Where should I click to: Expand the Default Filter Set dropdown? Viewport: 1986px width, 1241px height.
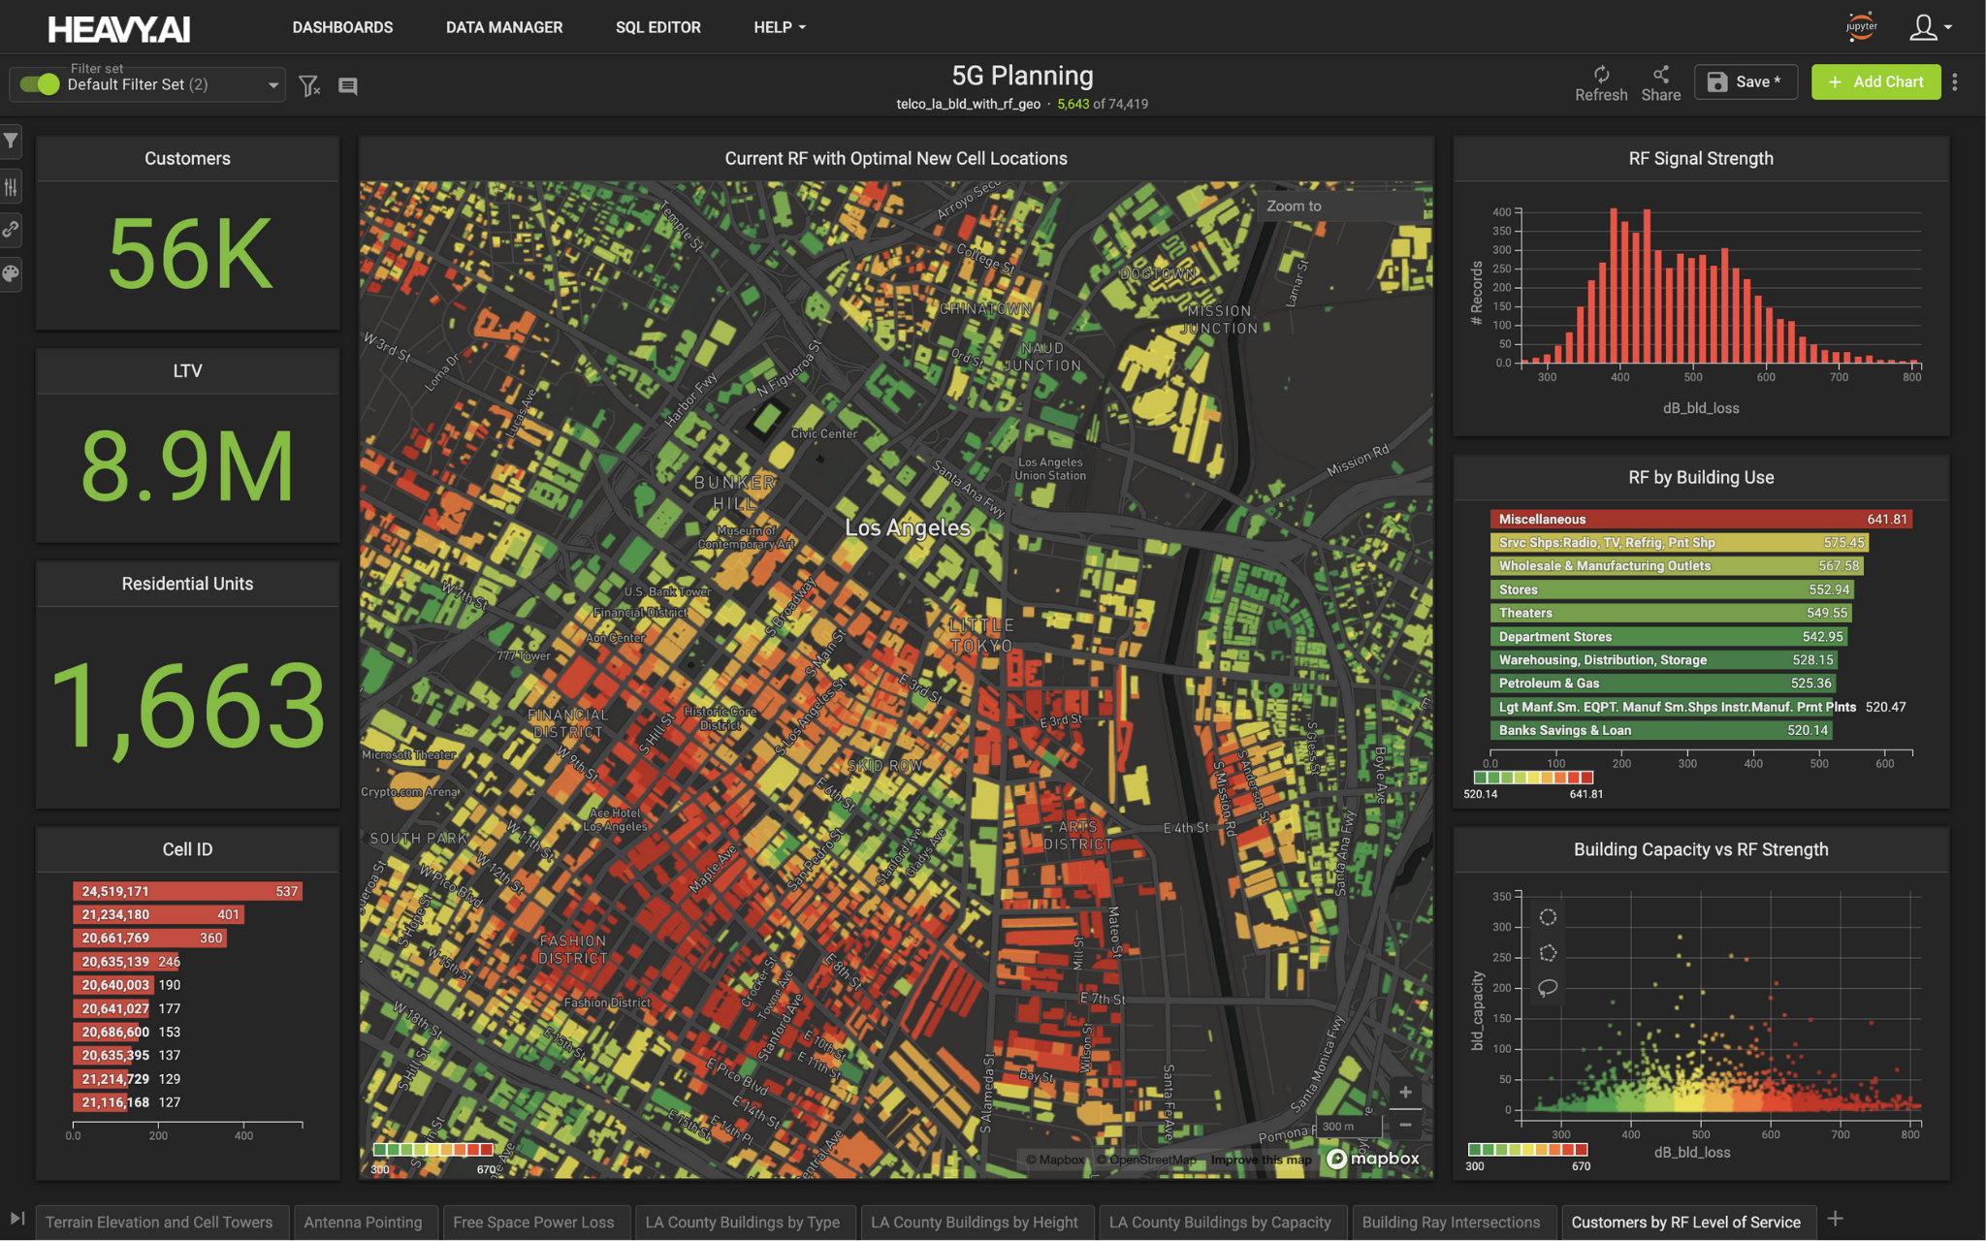pyautogui.click(x=272, y=85)
